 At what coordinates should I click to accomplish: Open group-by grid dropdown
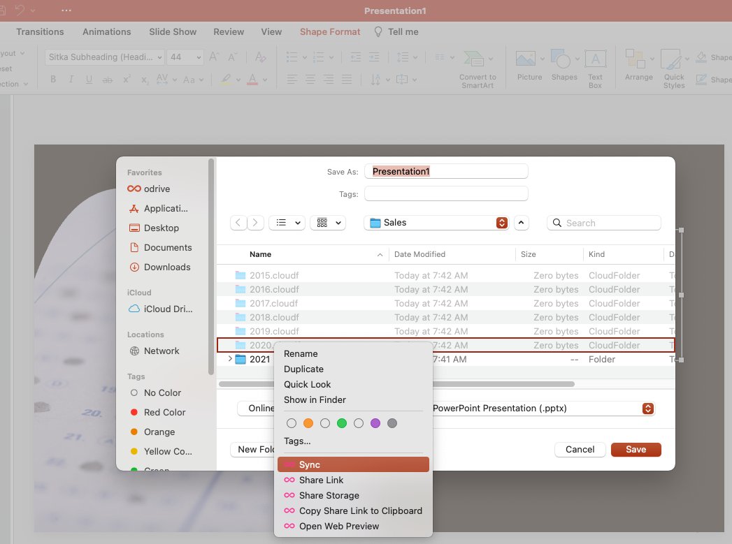click(x=328, y=223)
